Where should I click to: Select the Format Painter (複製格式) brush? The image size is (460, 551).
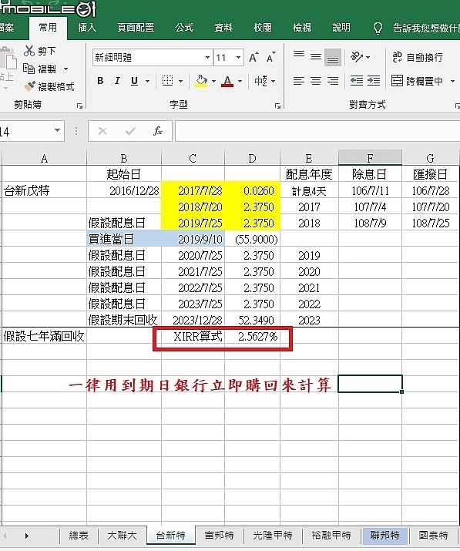pyautogui.click(x=29, y=86)
